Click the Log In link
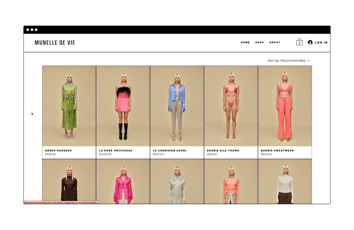 (x=321, y=42)
